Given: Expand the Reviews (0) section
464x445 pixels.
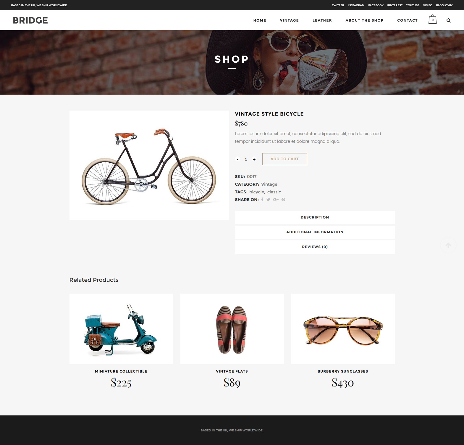Looking at the screenshot, I should (x=315, y=247).
